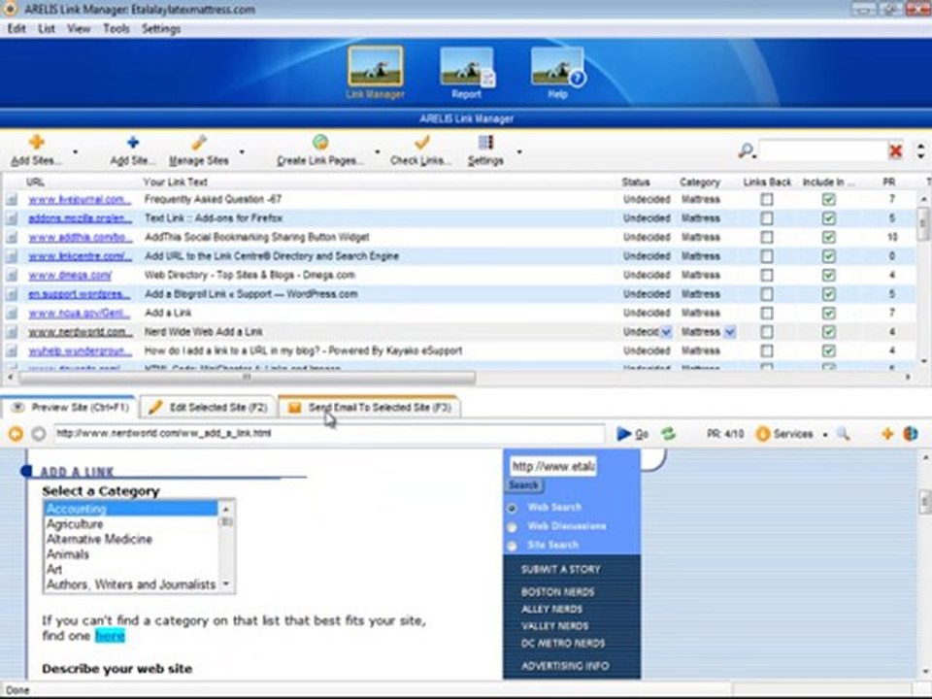Click the toolbar search input box

coord(822,151)
